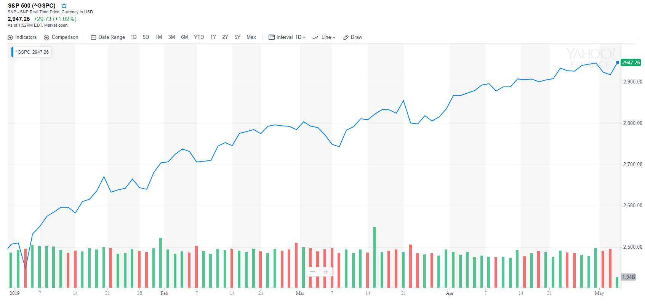Open the Comparison tool

pos(61,37)
